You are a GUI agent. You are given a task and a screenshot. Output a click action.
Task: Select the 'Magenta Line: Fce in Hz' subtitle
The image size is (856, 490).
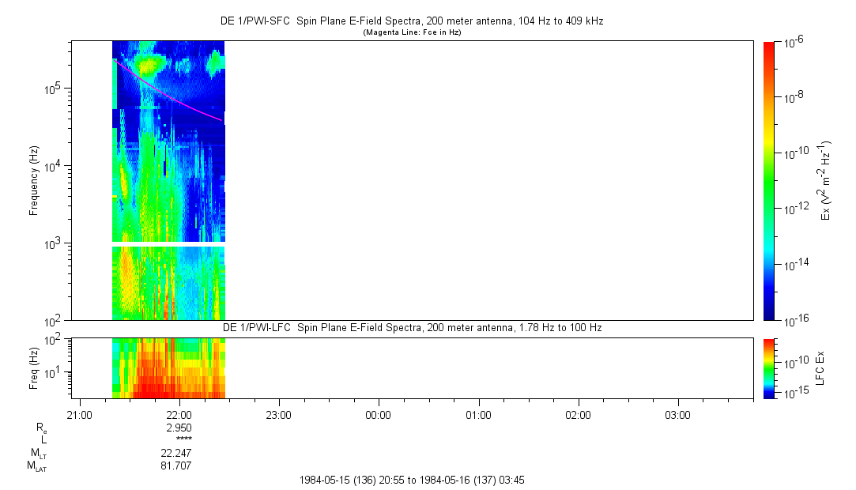pos(411,32)
